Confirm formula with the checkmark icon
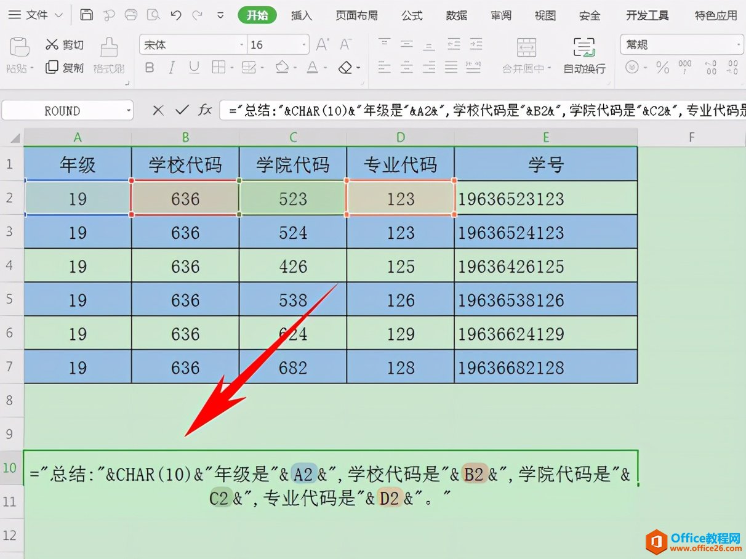 (182, 110)
